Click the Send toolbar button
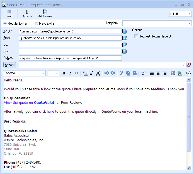The image size is (194, 174). [x=9, y=14]
